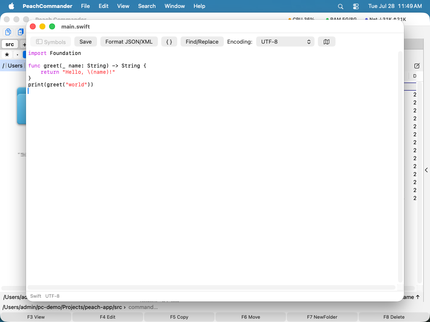Click the second document icon in Peach Commander toolbar
The height and width of the screenshot is (322, 430).
point(20,32)
